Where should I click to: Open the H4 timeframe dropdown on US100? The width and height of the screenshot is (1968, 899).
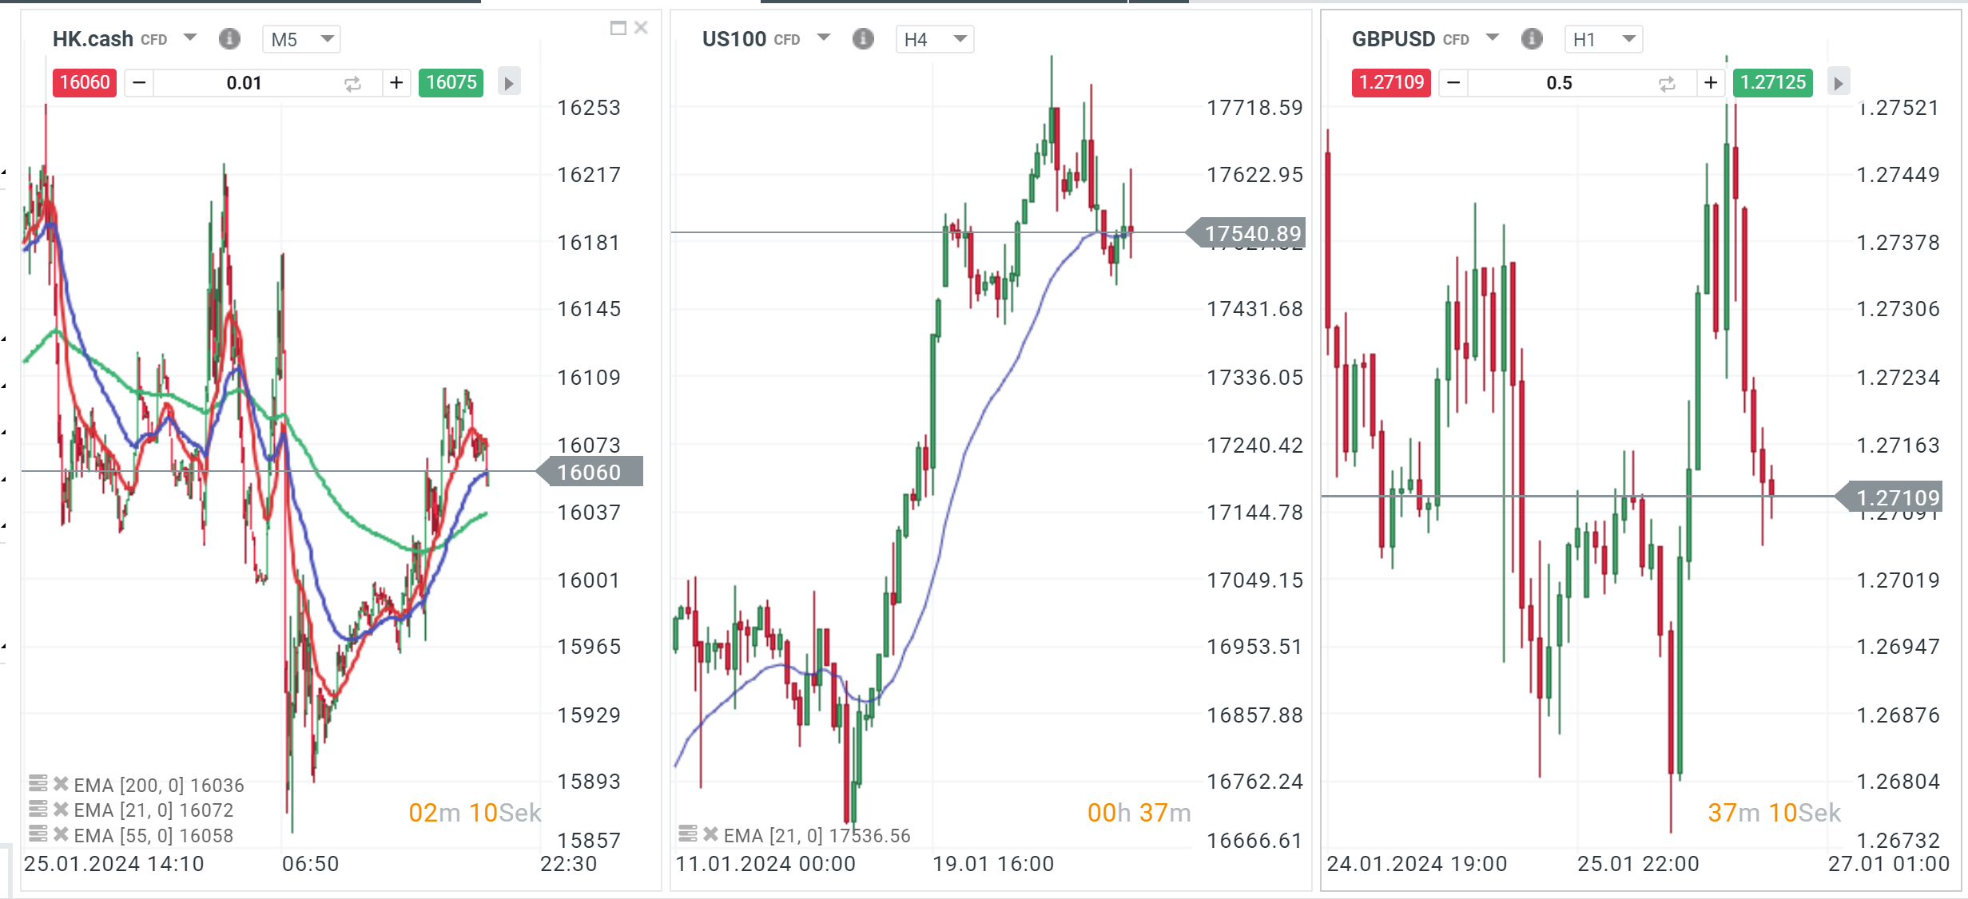[935, 39]
